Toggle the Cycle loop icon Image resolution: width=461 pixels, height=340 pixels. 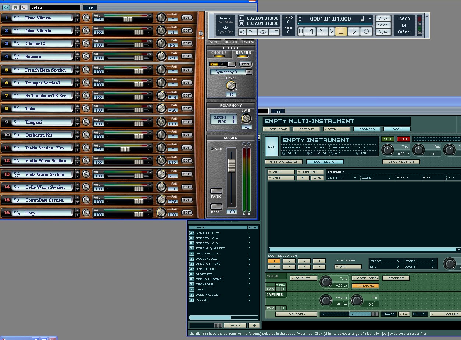pyautogui.click(x=263, y=32)
